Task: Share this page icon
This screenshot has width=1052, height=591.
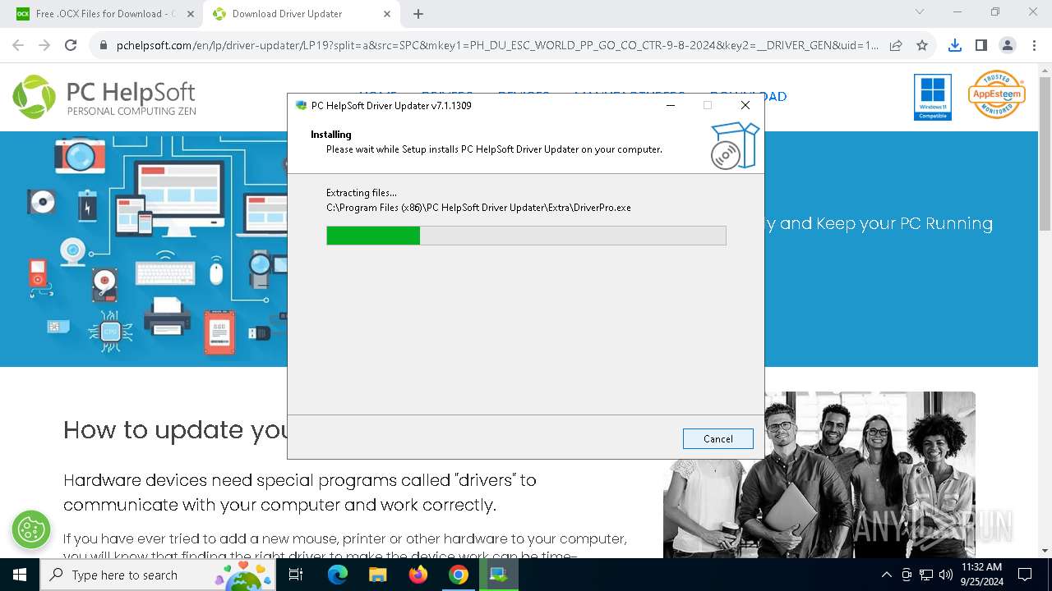Action: coord(896,45)
